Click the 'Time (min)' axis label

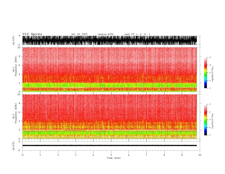tap(114, 158)
